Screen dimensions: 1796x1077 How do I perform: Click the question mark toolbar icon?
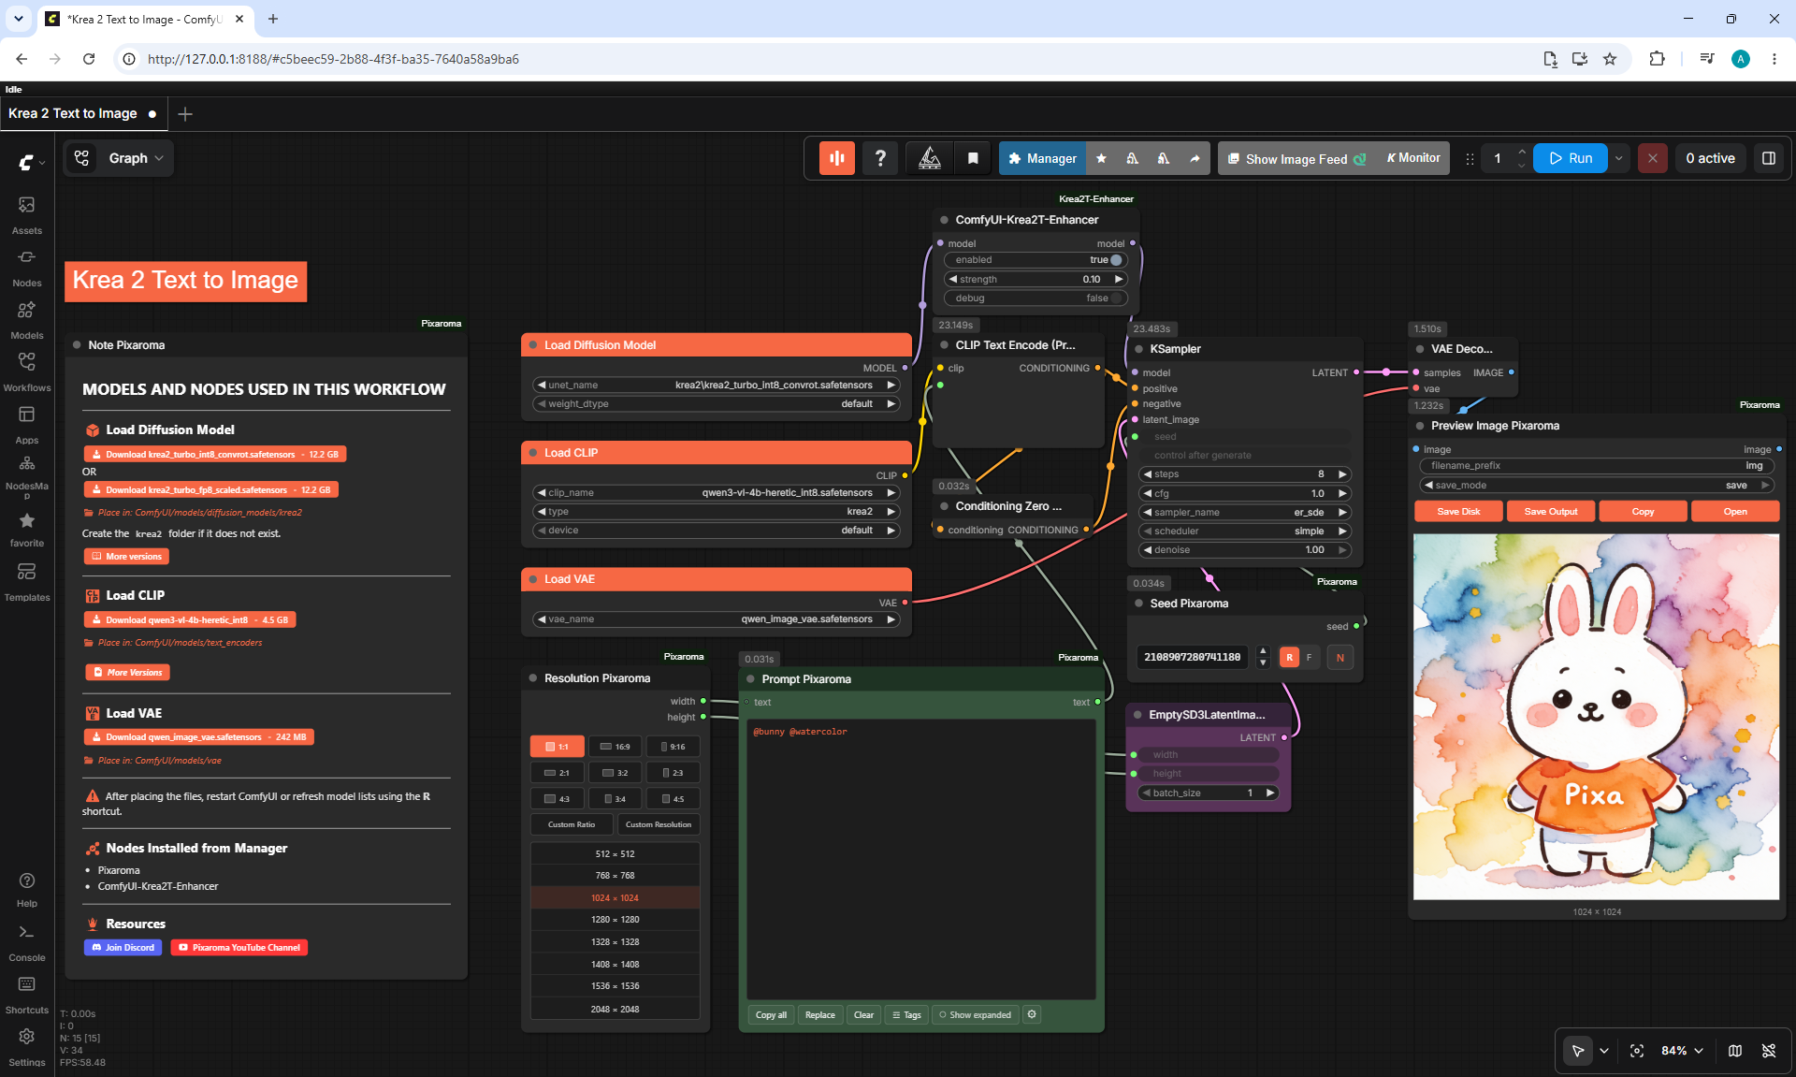(x=879, y=158)
